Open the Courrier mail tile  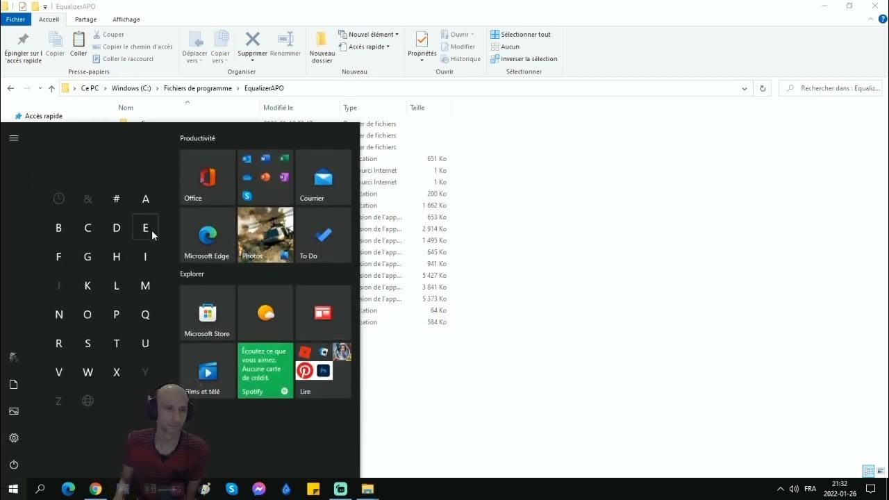[x=324, y=178]
